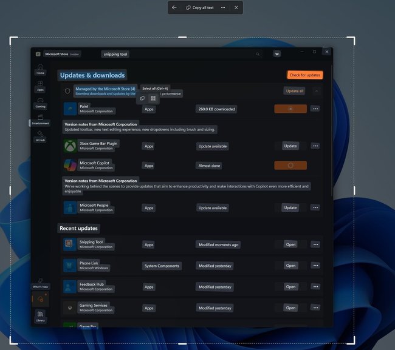Open the Snipping toolbar more options ellipsis
395x350 pixels.
[223, 7]
